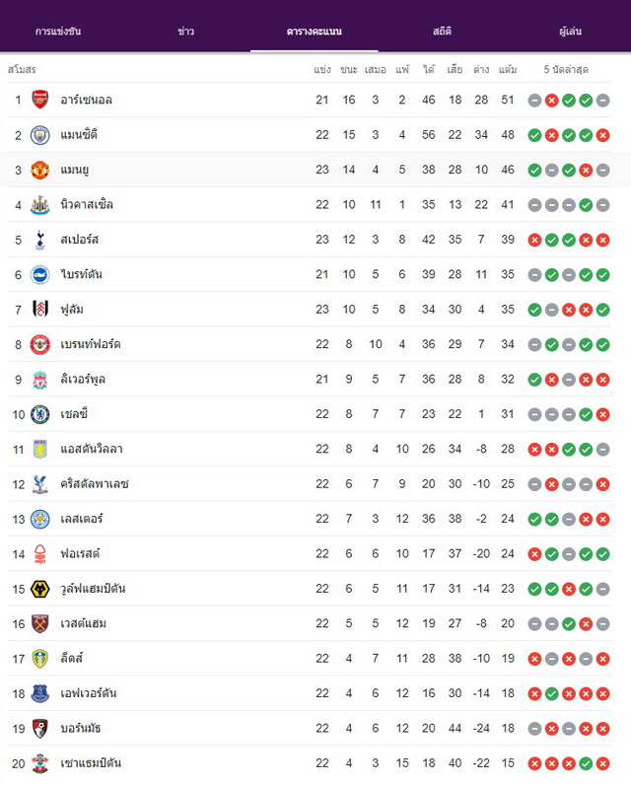Open the ฟูลัม team link

coord(72,310)
